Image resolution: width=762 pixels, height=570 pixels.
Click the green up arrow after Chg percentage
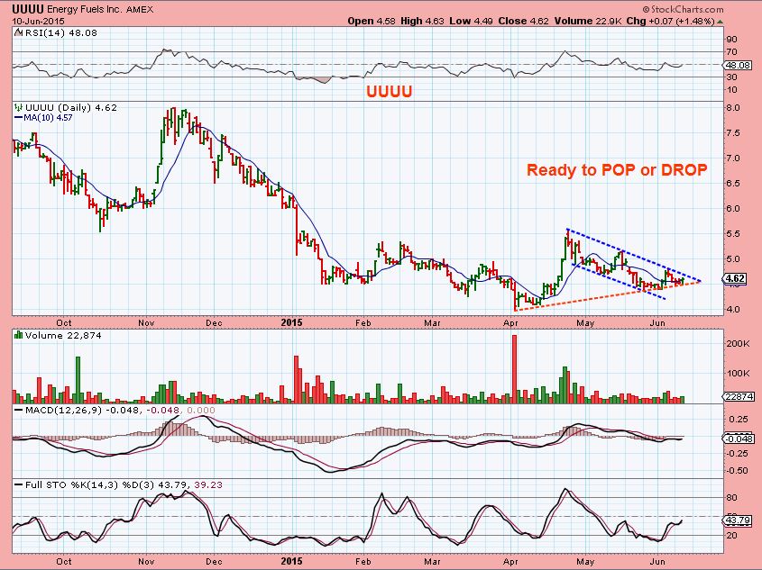[x=720, y=22]
